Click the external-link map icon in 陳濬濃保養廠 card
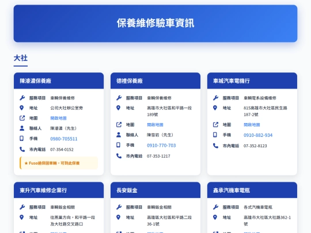Image resolution: width=311 pixels, height=233 pixels. pyautogui.click(x=22, y=118)
